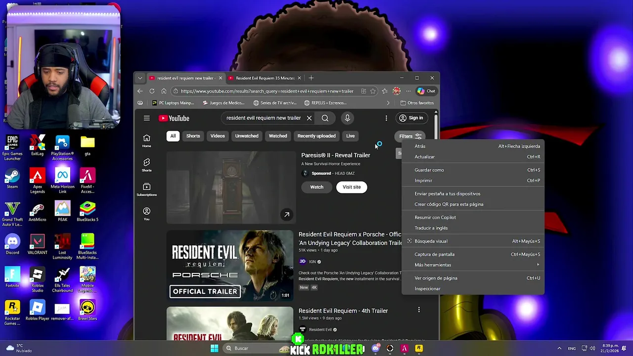Screen dimensions: 633x356
Task: Click Watch on the Paresis II ad
Action: coord(316,187)
